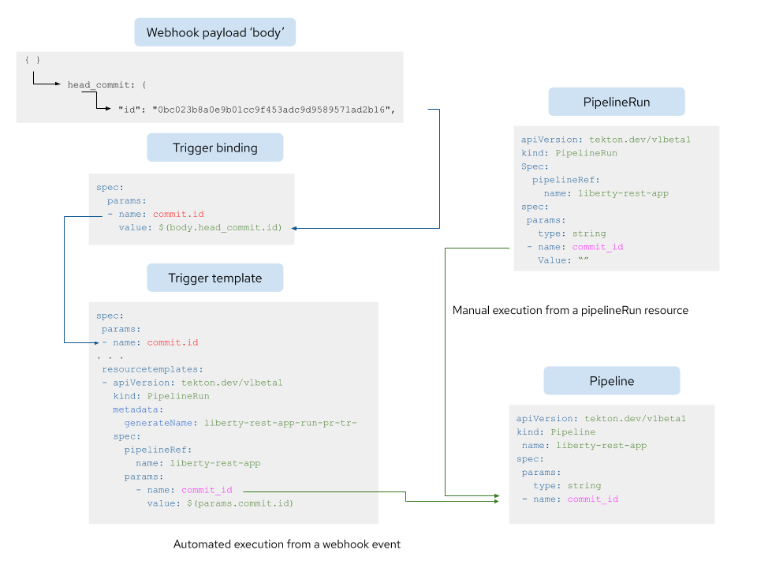The width and height of the screenshot is (757, 568).
Task: Select the 'PipelineRun' header label
Action: pyautogui.click(x=616, y=101)
